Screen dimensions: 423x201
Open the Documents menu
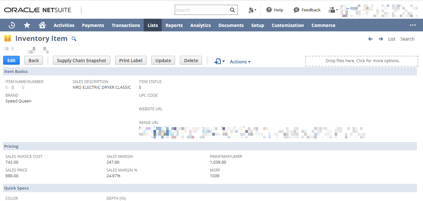pyautogui.click(x=231, y=25)
